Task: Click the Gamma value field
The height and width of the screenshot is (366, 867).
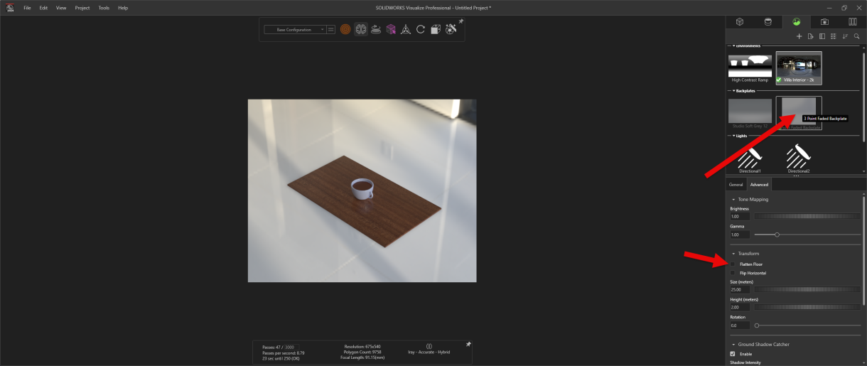Action: 740,235
